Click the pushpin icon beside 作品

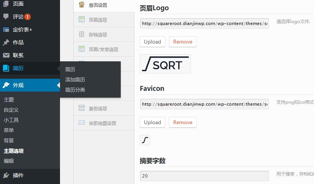click(x=6, y=42)
